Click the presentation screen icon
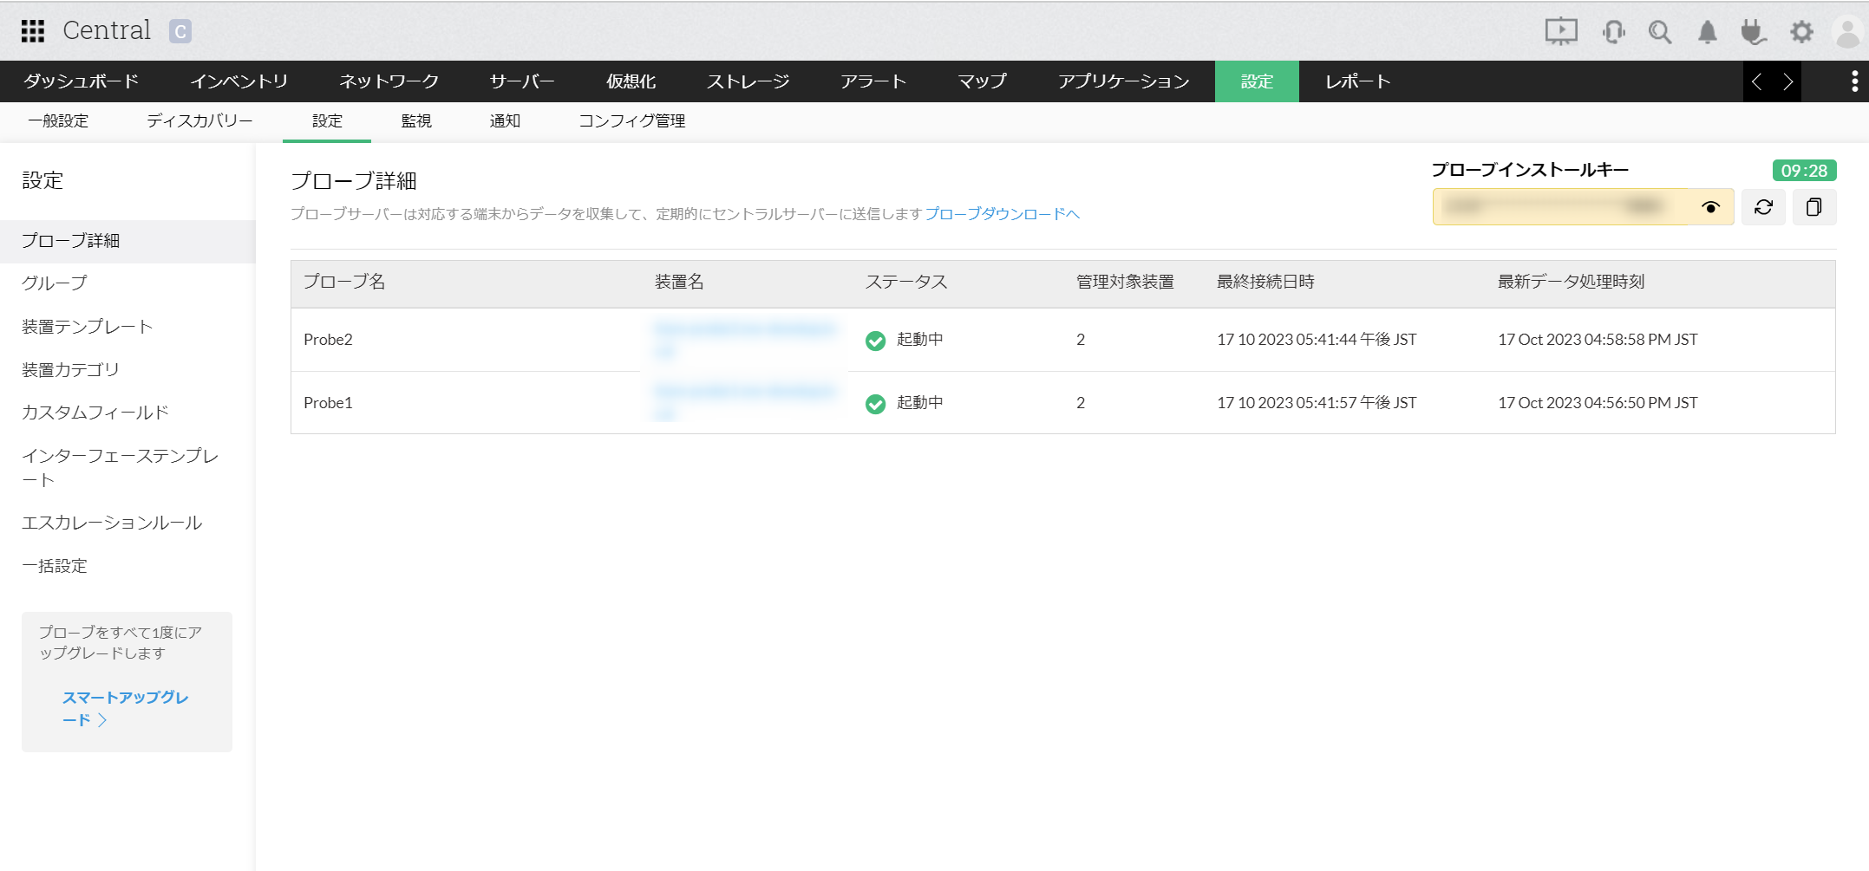Viewport: 1869px width, 871px height. (x=1560, y=32)
